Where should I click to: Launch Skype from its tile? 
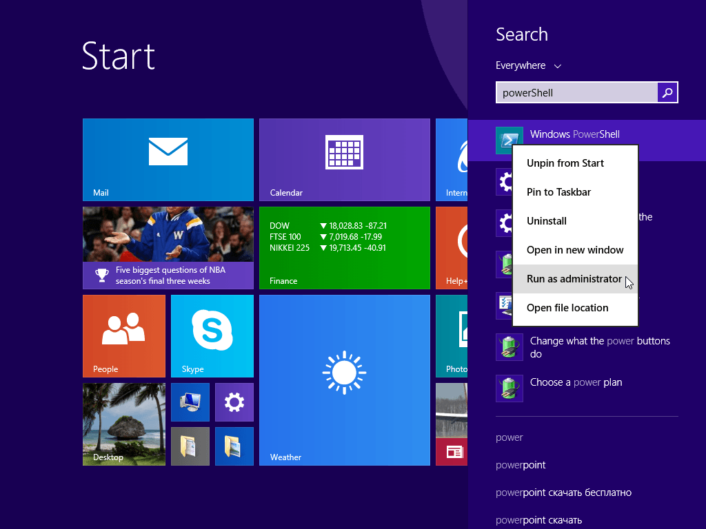212,335
